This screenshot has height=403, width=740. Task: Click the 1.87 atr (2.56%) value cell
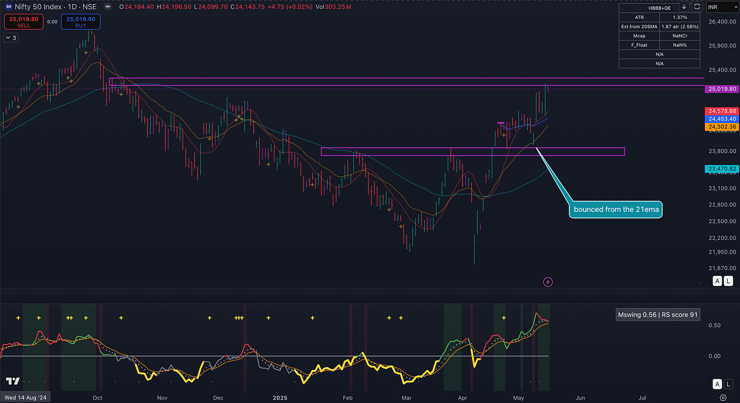tap(680, 26)
